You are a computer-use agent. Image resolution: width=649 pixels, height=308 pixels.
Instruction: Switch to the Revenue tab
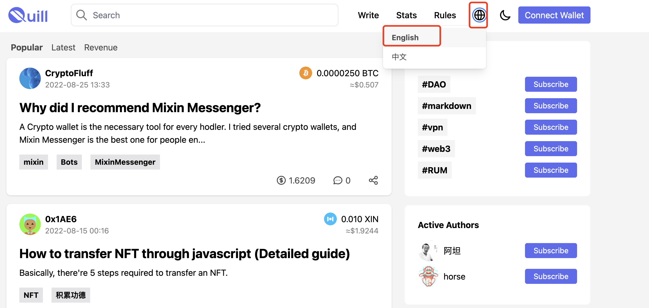[x=101, y=47]
